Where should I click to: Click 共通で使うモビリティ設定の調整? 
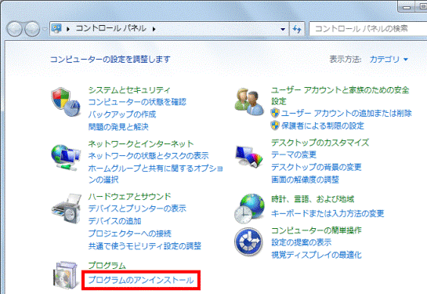[x=145, y=246]
